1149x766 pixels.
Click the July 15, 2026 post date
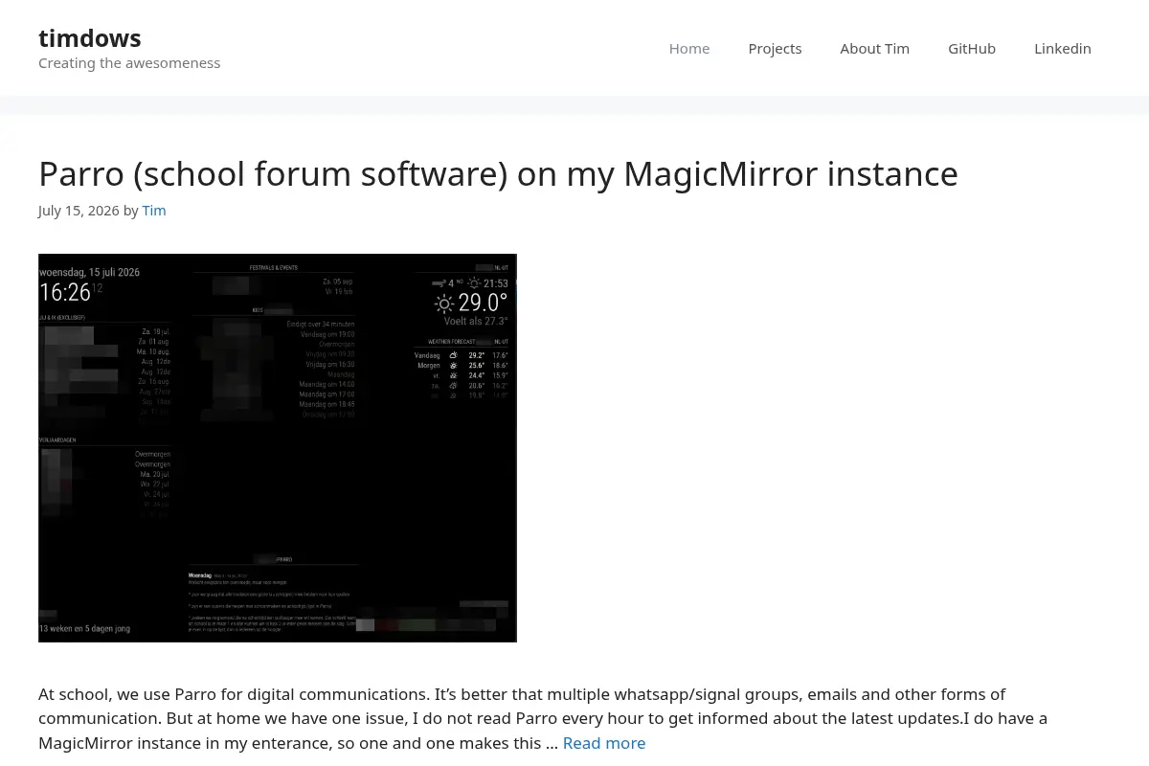(79, 211)
